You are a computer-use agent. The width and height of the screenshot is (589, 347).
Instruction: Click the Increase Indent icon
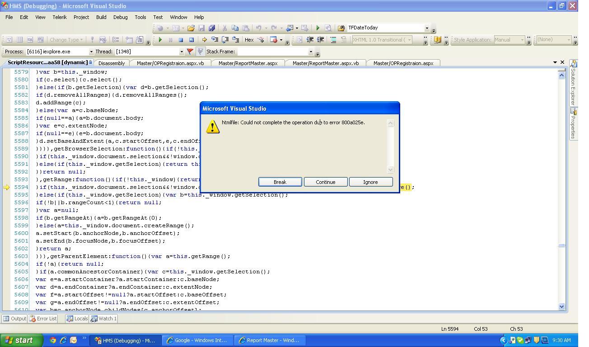(x=321, y=40)
